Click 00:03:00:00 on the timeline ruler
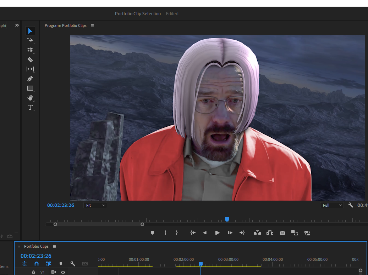The image size is (368, 275). (x=228, y=259)
